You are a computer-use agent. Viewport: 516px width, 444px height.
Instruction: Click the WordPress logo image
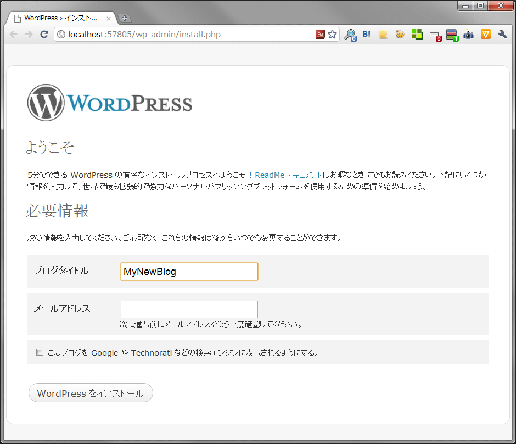(110, 103)
